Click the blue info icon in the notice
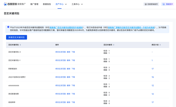176x107 pixels. click(8, 27)
